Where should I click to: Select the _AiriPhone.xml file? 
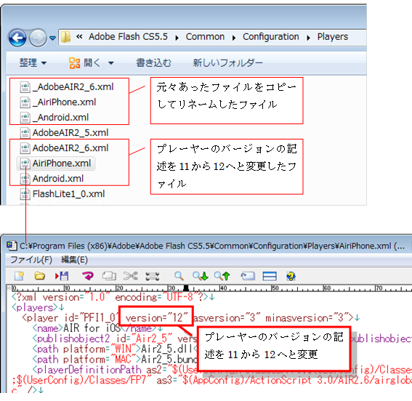click(x=58, y=102)
